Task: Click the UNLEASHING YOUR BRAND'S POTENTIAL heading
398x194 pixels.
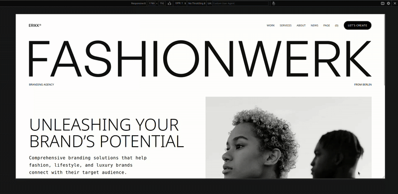Action: tap(106, 133)
